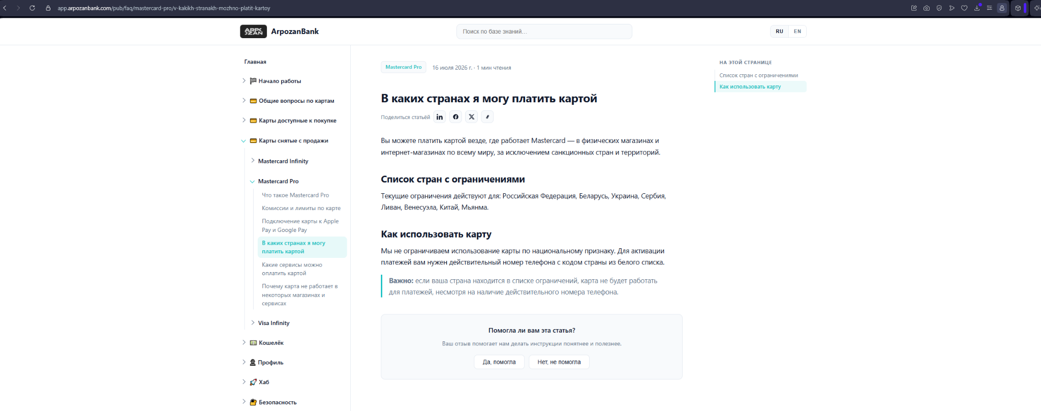This screenshot has width=1041, height=411.
Task: Click the edit note icon in browser toolbar
Action: pyautogui.click(x=914, y=8)
